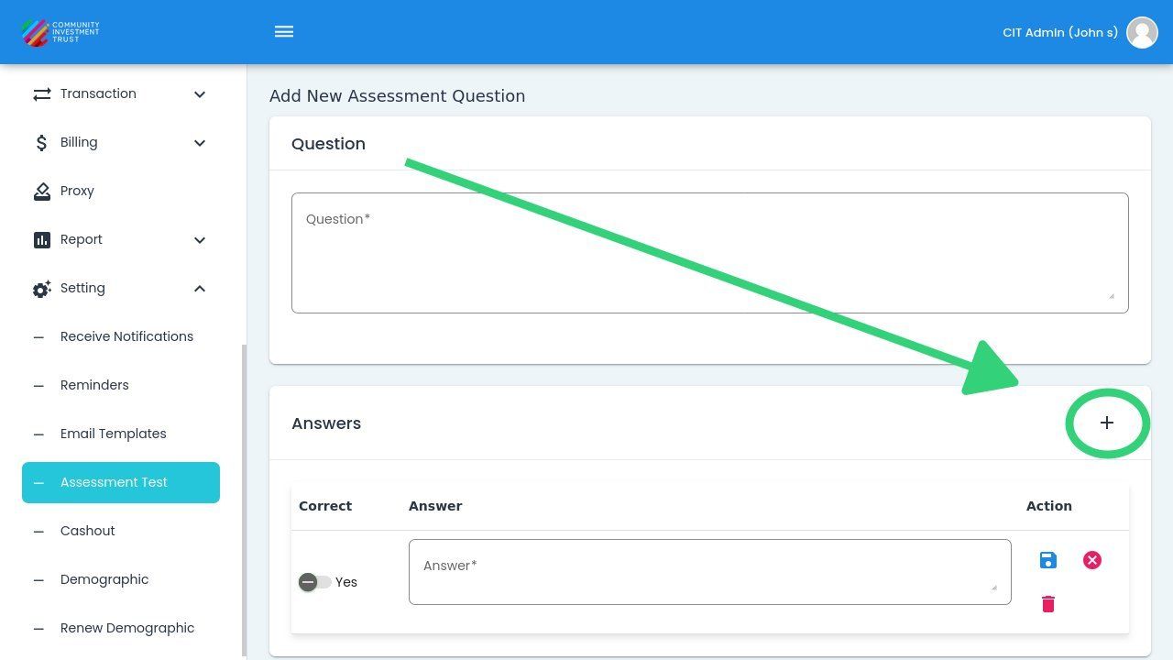
Task: Open the Renew Demographic link
Action: [x=127, y=628]
